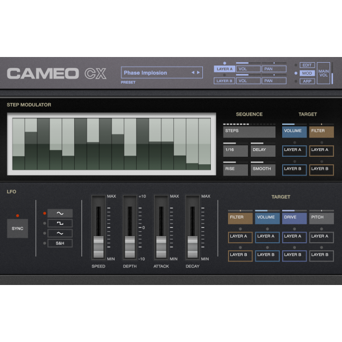Adjust Layer B VOL control

tap(248, 81)
